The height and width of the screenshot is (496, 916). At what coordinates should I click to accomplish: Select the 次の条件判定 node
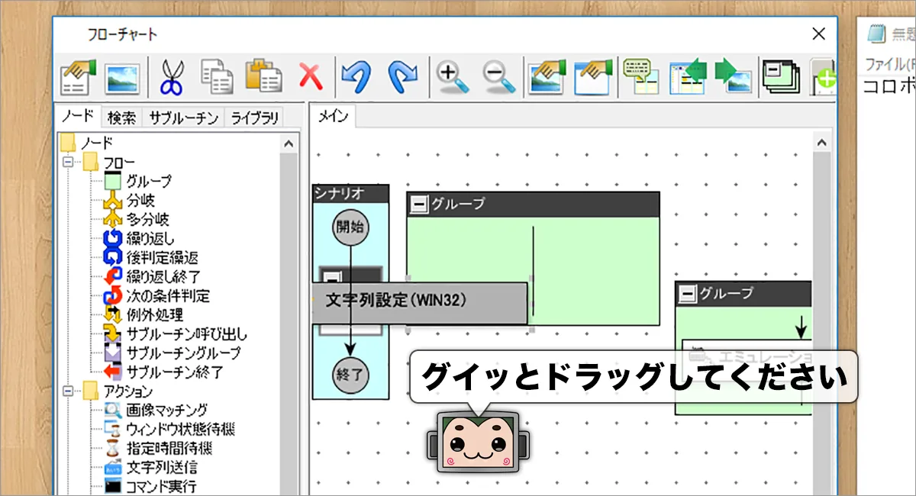[156, 295]
